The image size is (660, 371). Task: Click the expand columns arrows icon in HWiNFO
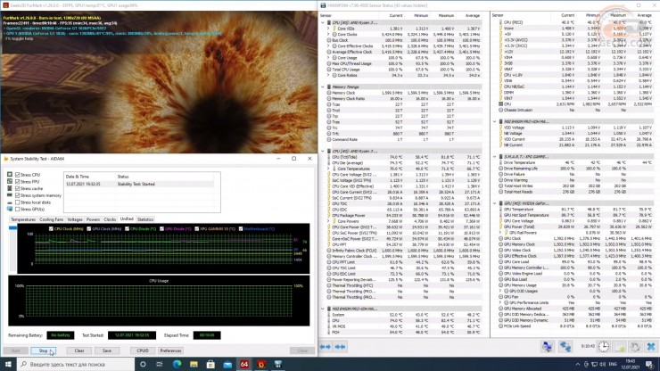pyautogui.click(x=326, y=347)
